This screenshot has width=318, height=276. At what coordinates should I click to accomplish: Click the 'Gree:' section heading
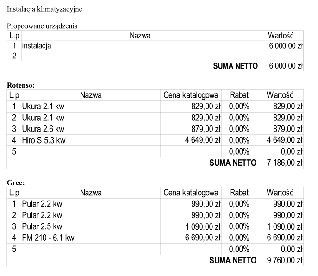tap(16, 183)
